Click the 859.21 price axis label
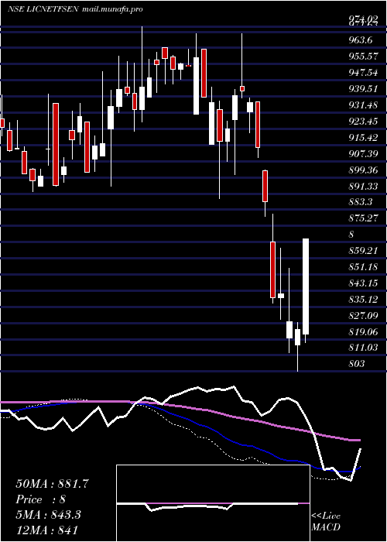 [363, 251]
